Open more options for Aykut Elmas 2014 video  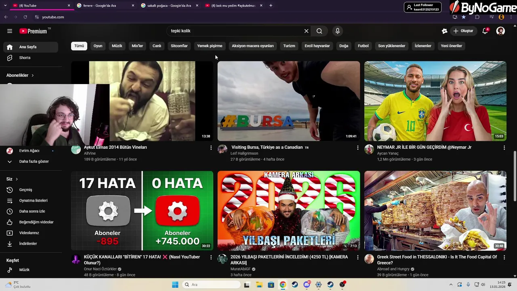pyautogui.click(x=211, y=148)
